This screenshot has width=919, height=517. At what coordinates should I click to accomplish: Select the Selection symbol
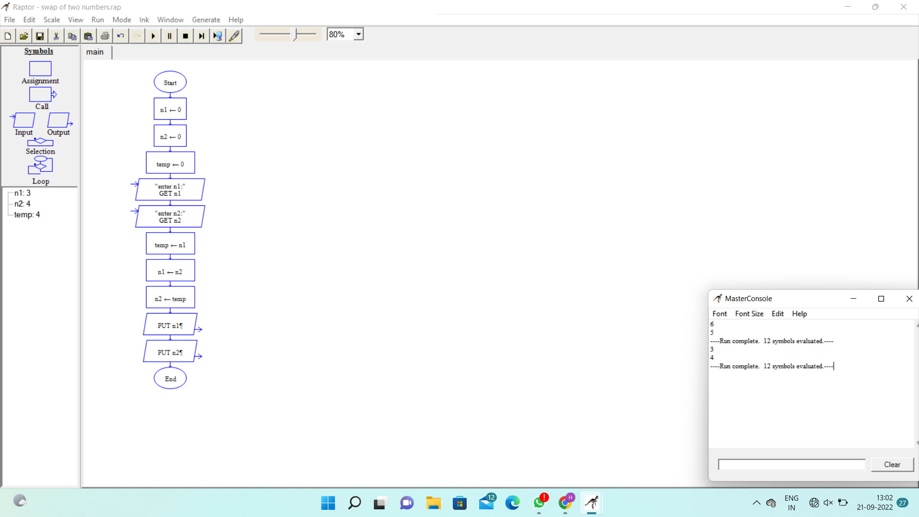pos(40,143)
